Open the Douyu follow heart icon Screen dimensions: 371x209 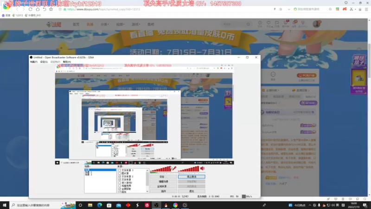pyautogui.click(x=269, y=23)
